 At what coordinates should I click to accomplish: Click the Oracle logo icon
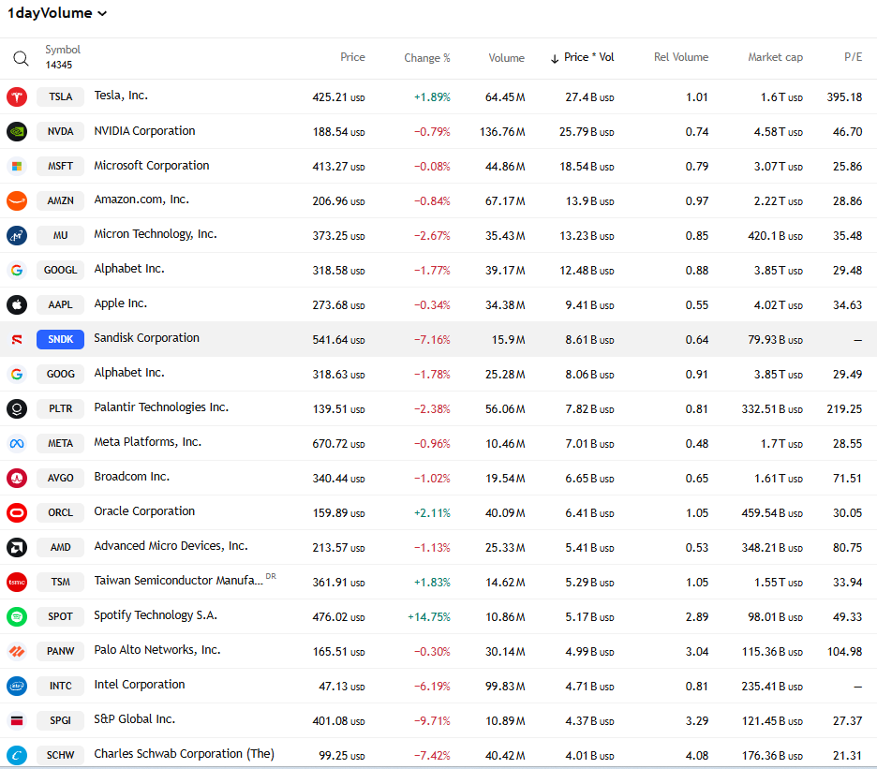[x=17, y=513]
